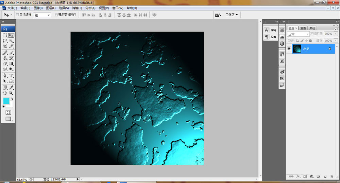Open the Navigator panel icon
Image resolution: width=340 pixels, height=183 pixels.
coord(282,30)
